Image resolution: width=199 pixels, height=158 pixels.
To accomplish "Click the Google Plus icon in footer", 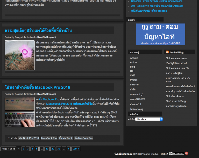I will (187, 153).
